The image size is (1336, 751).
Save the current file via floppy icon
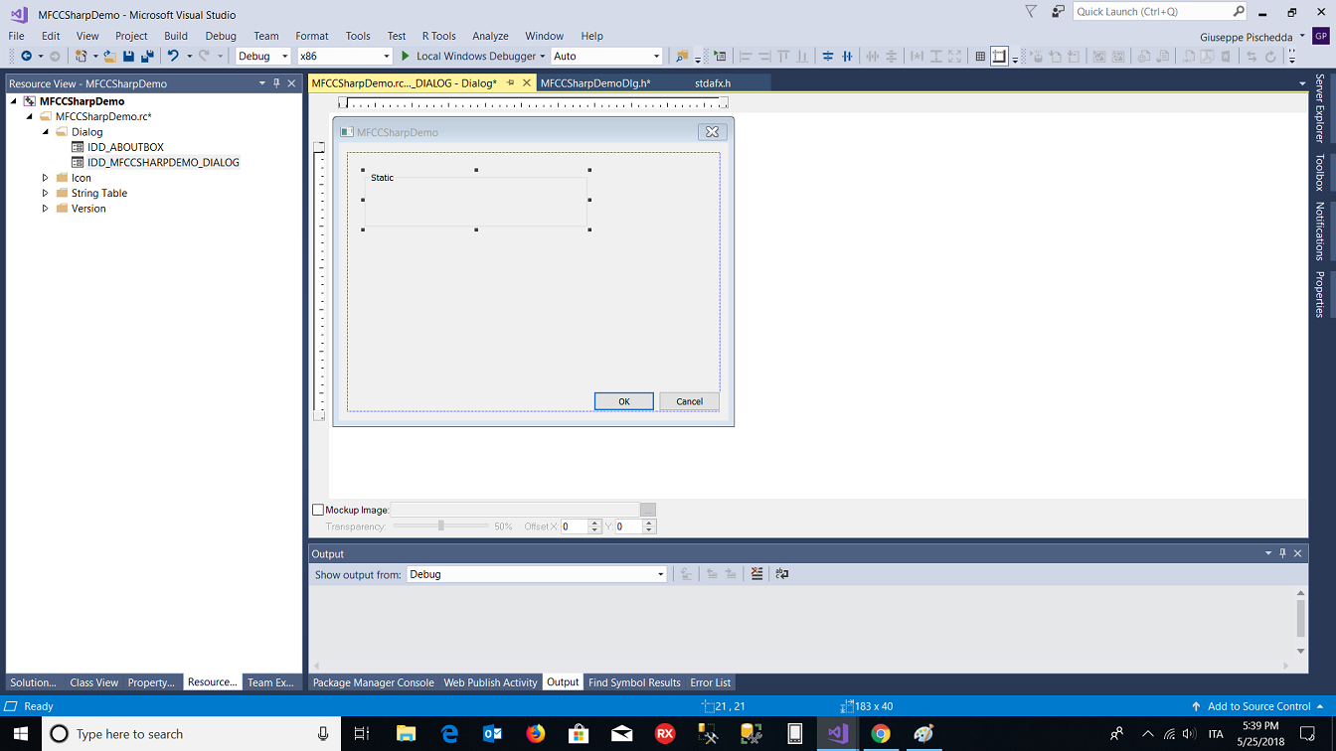[128, 57]
